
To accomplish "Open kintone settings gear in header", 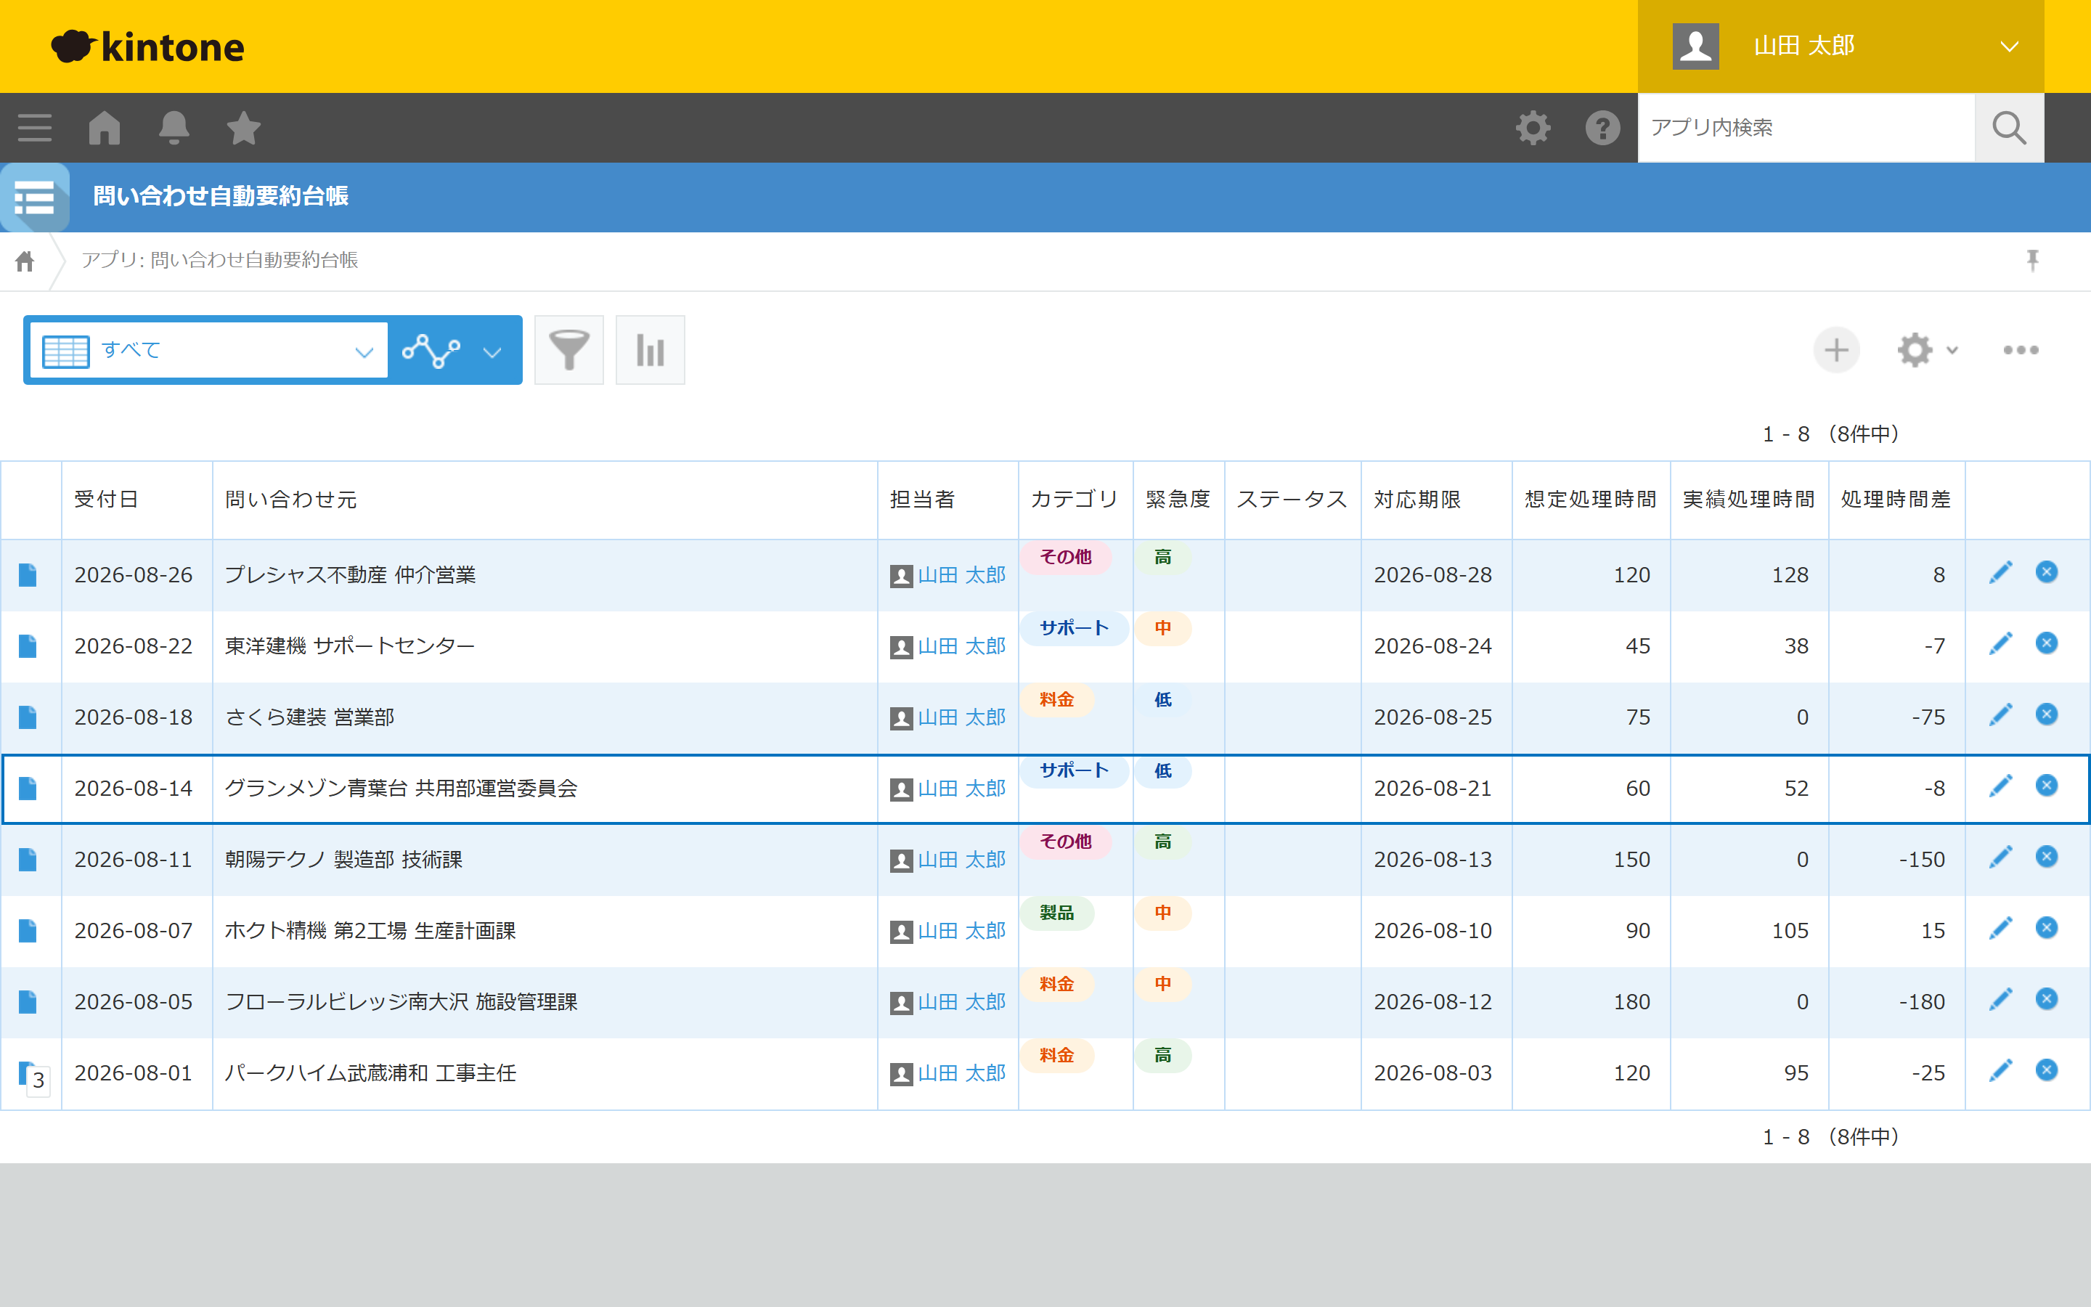I will [1533, 128].
